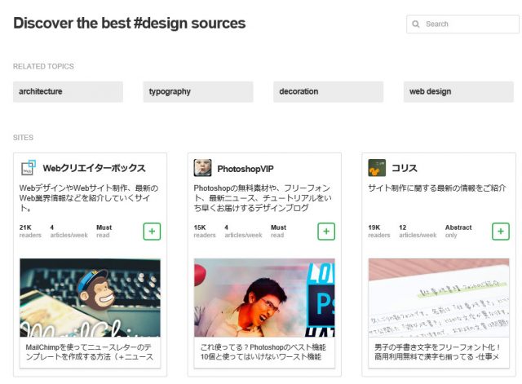Click the magnifier icon in search box
The height and width of the screenshot is (384, 522).
(416, 24)
